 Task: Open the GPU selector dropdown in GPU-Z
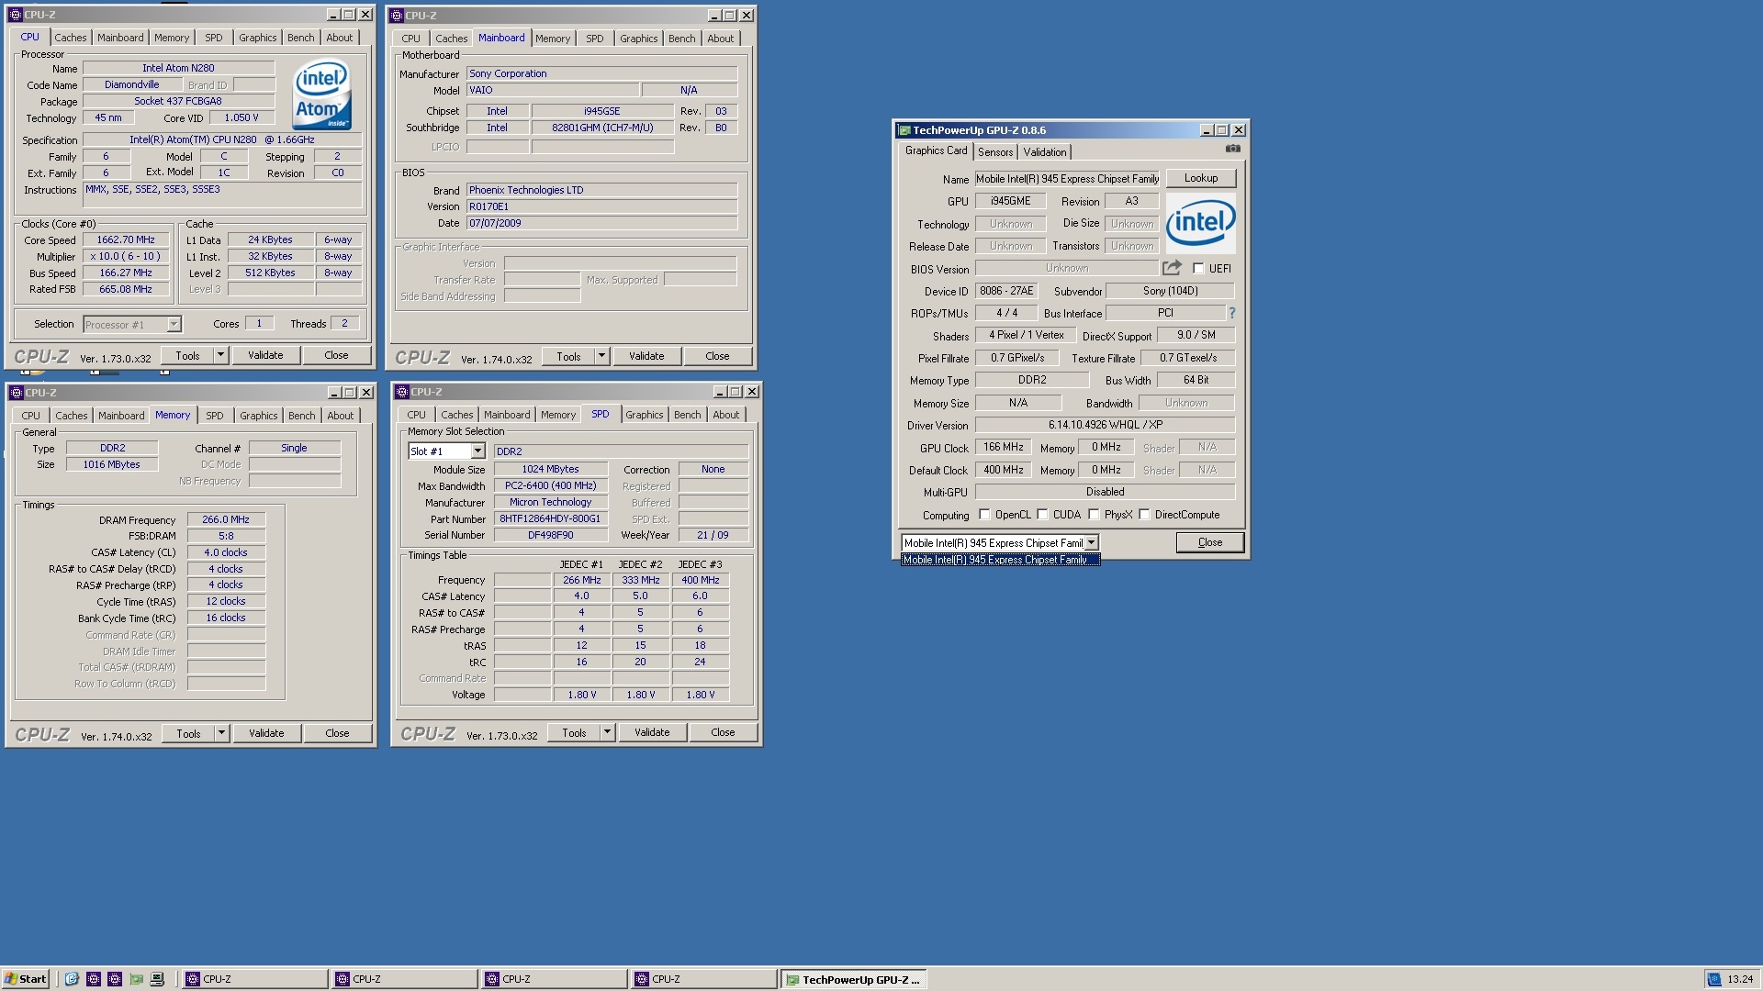pos(1091,543)
